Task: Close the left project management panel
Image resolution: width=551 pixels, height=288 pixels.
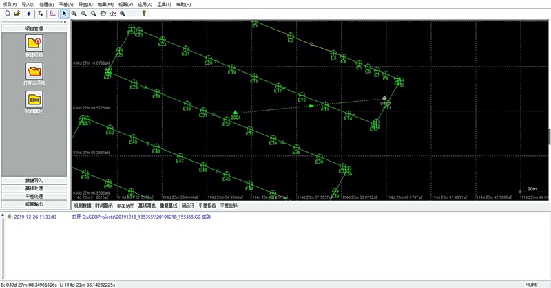Action: click(x=65, y=22)
